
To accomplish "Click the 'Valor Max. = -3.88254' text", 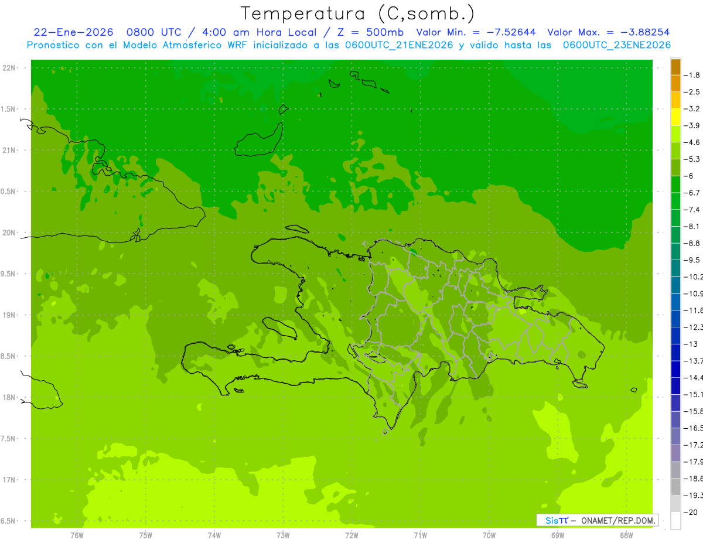I will click(x=608, y=32).
